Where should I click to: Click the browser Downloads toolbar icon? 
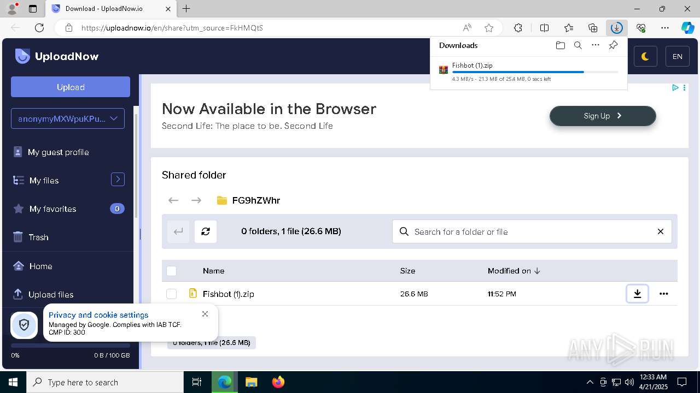(x=616, y=28)
